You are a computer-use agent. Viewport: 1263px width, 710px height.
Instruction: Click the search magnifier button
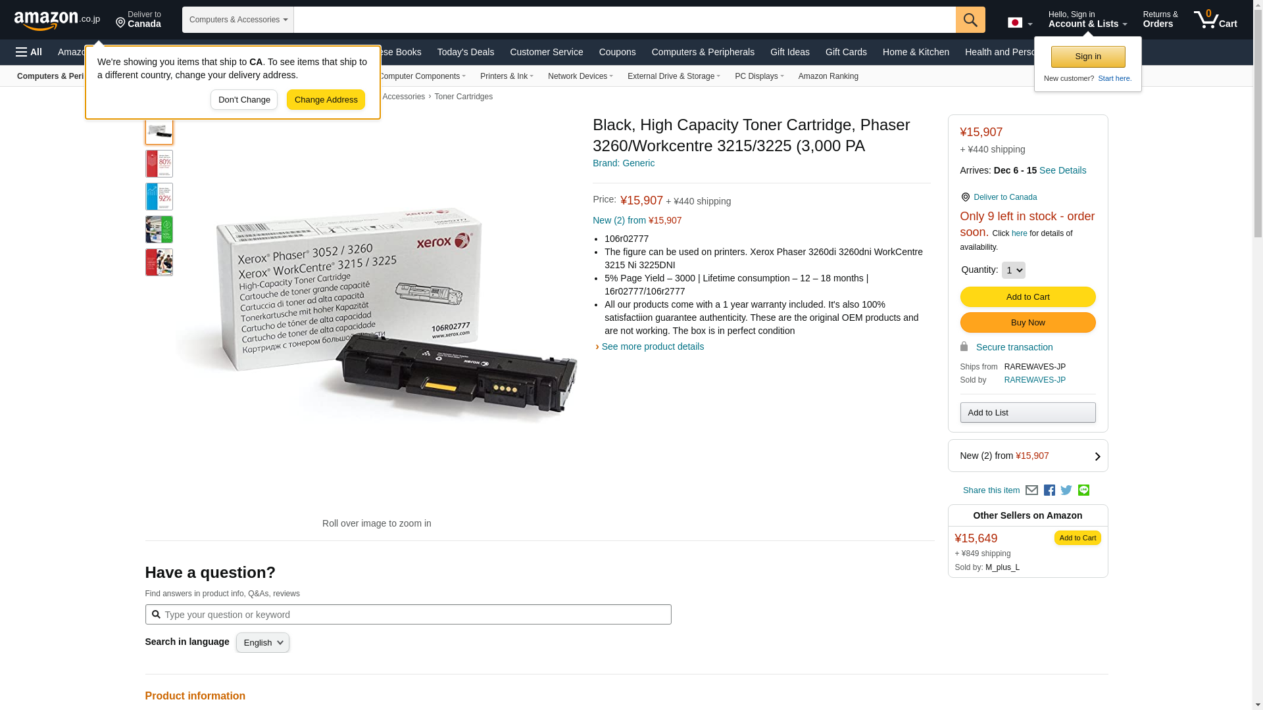point(970,20)
